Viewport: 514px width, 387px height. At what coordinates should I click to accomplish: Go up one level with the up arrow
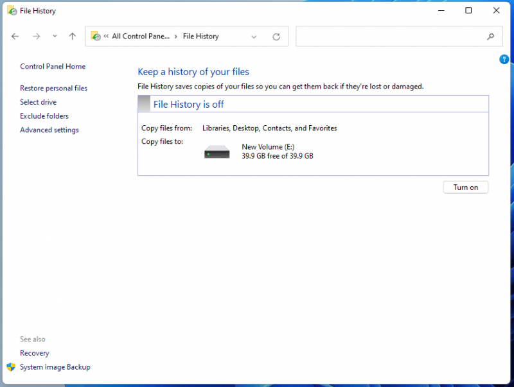pyautogui.click(x=72, y=37)
